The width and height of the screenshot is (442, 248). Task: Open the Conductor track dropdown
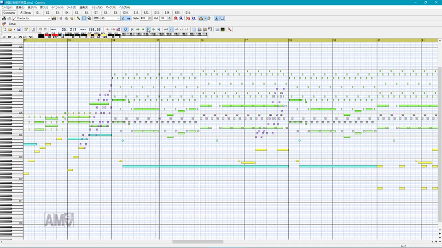pyautogui.click(x=49, y=18)
